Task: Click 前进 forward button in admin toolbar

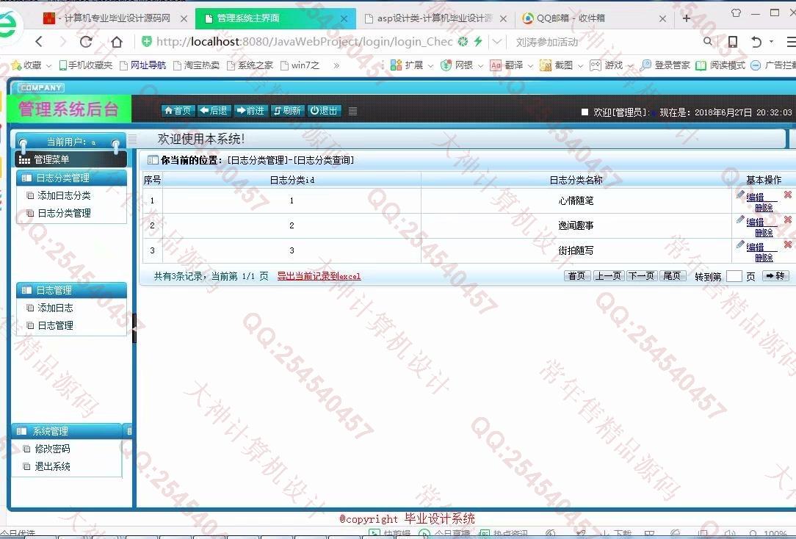Action: point(251,111)
